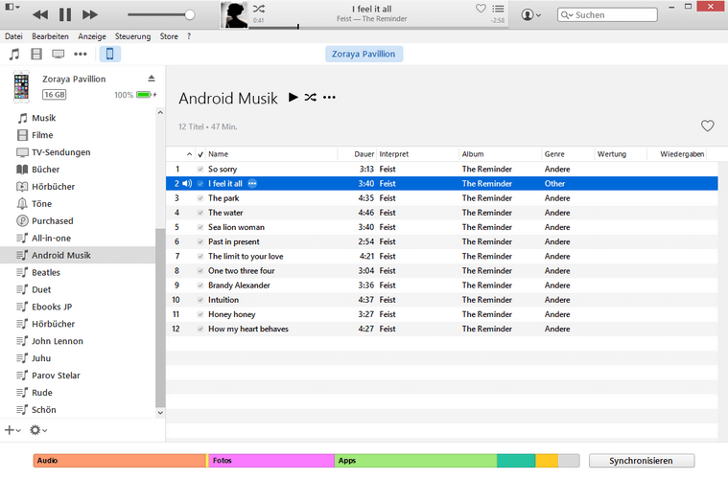Image resolution: width=728 pixels, height=479 pixels.
Task: Select the Parov Stelar playlist
Action: coord(56,376)
